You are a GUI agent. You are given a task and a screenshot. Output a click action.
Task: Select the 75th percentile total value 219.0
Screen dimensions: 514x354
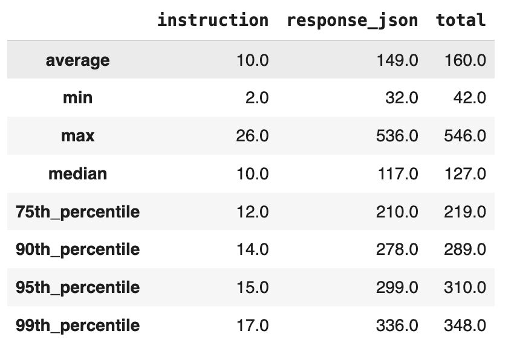coord(465,212)
